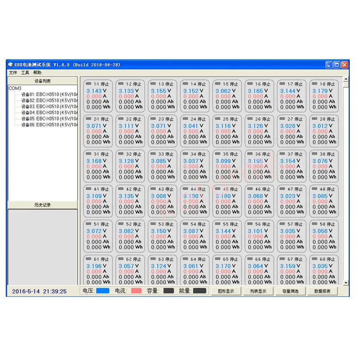Click the 设备列表 panel header
356x356 pixels.
[43, 81]
